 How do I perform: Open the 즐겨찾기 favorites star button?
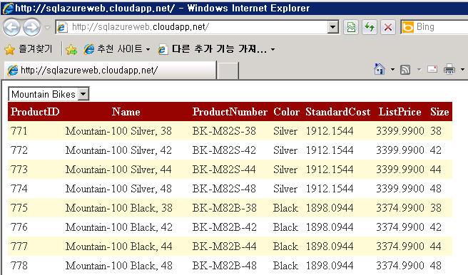(x=29, y=49)
